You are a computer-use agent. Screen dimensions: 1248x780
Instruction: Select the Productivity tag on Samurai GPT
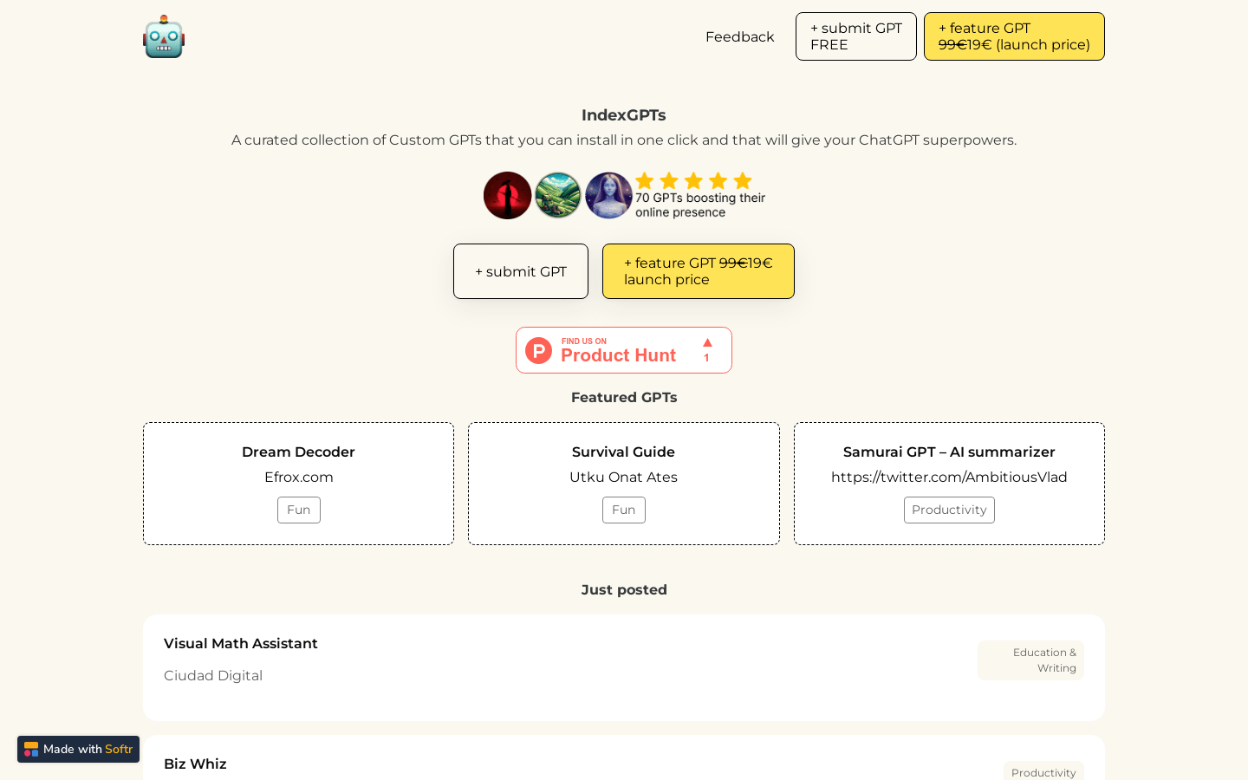[949, 510]
